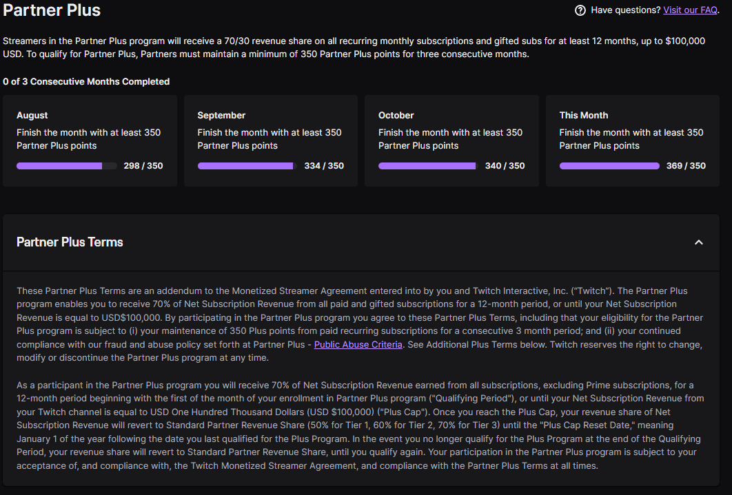Click the October progress bar
The width and height of the screenshot is (732, 495).
[429, 166]
